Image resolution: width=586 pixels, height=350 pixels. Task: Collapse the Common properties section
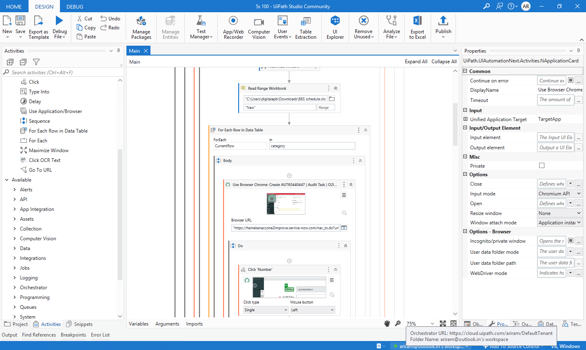click(x=465, y=71)
